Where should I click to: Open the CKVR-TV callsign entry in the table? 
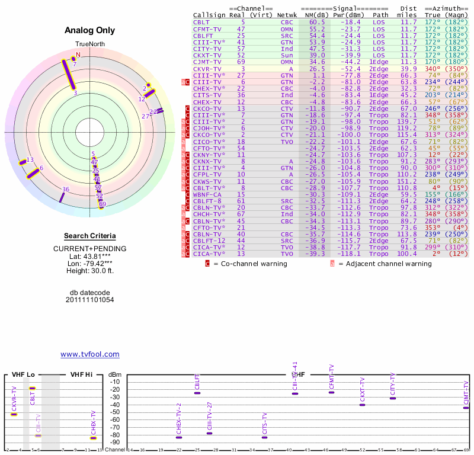(x=206, y=69)
